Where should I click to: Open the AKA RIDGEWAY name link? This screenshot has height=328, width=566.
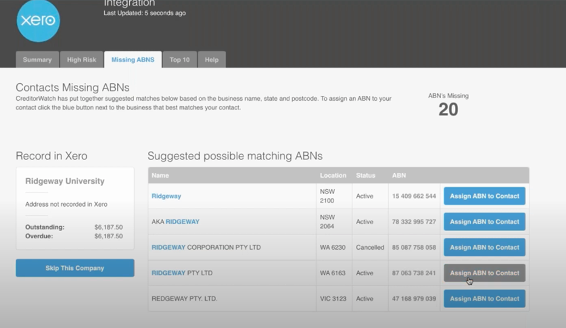175,221
